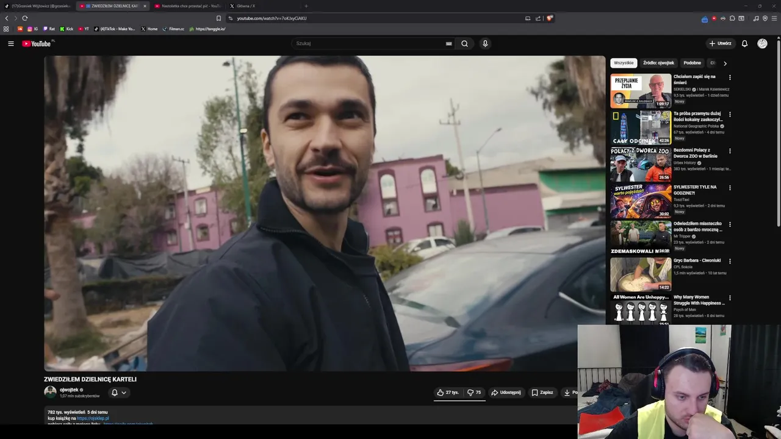Open ojwojtek channel avatar

[x=50, y=392]
